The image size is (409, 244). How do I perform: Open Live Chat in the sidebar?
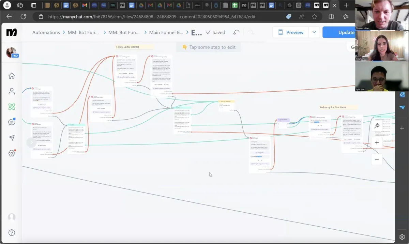tap(12, 122)
